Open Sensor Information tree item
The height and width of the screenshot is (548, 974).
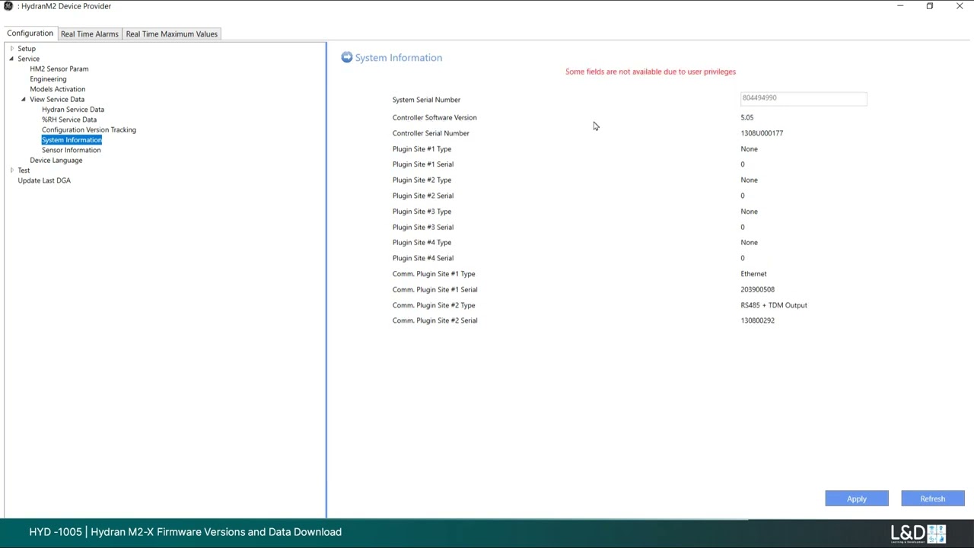72,150
